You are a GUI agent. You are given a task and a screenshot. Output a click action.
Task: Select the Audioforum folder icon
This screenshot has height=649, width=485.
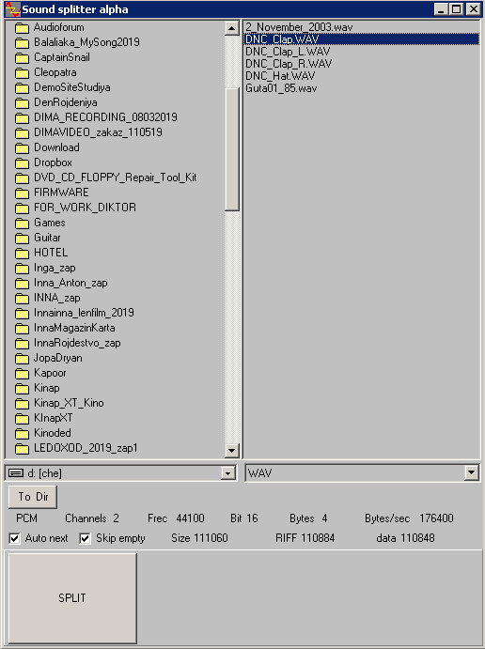click(22, 28)
